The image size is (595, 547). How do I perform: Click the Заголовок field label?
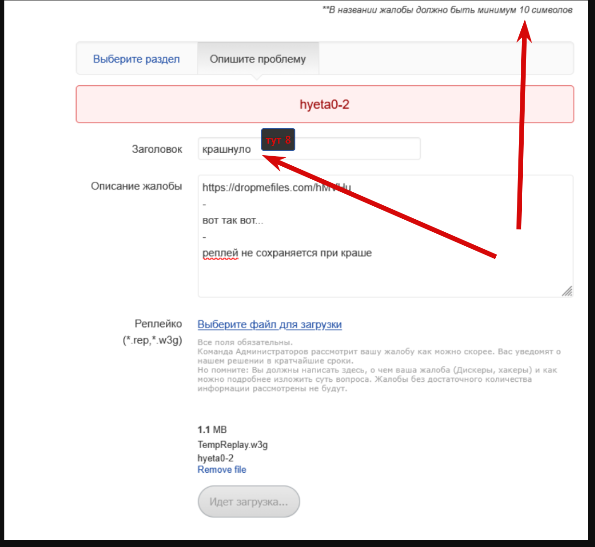tap(157, 149)
